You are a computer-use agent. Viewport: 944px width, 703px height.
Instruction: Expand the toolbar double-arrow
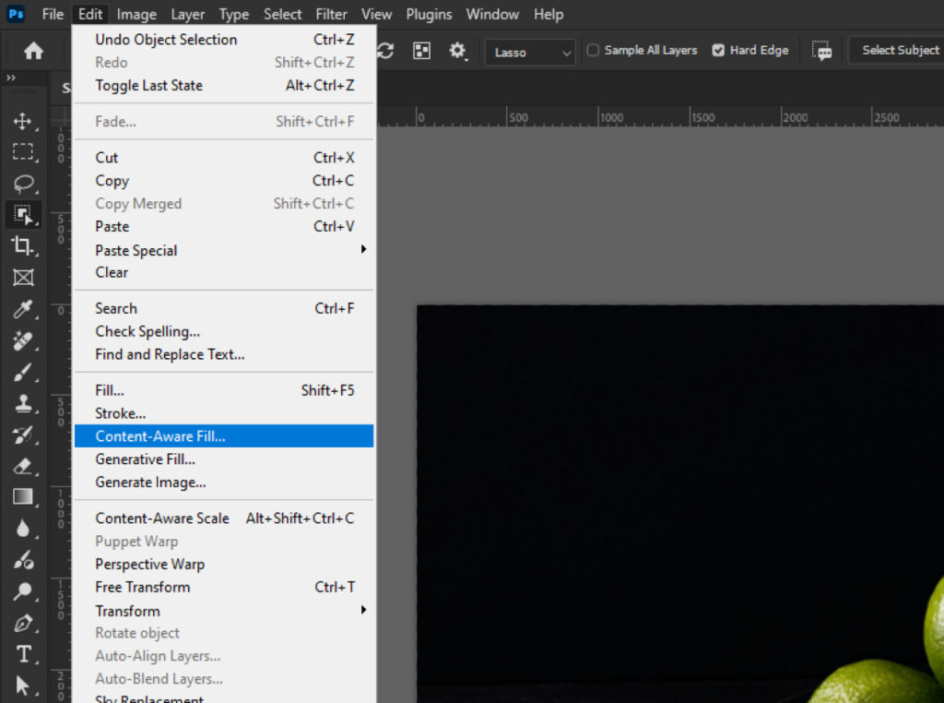11,77
